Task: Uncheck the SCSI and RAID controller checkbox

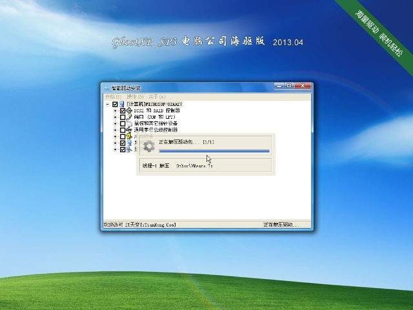Action: 123,110
